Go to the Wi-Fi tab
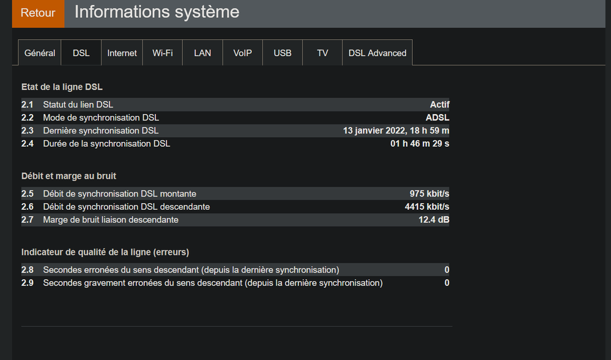The height and width of the screenshot is (360, 611). [x=162, y=53]
